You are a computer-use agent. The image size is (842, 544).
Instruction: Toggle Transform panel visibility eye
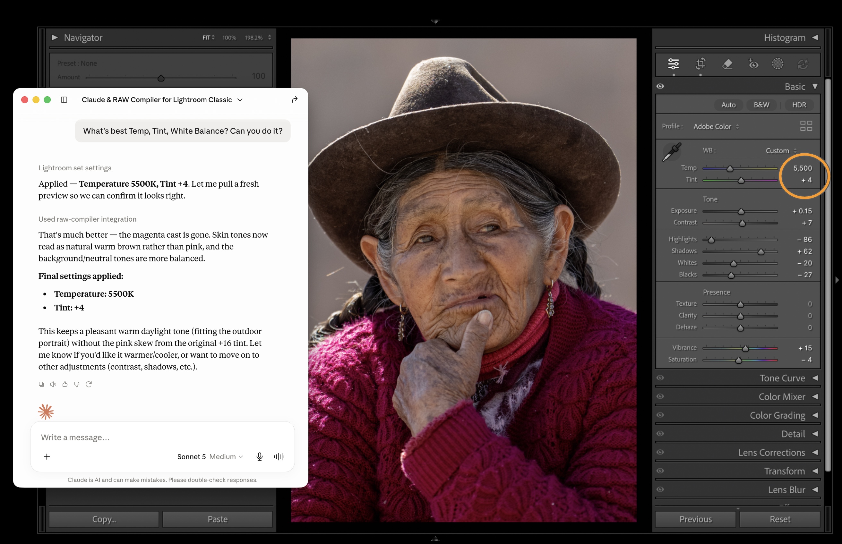[660, 471]
